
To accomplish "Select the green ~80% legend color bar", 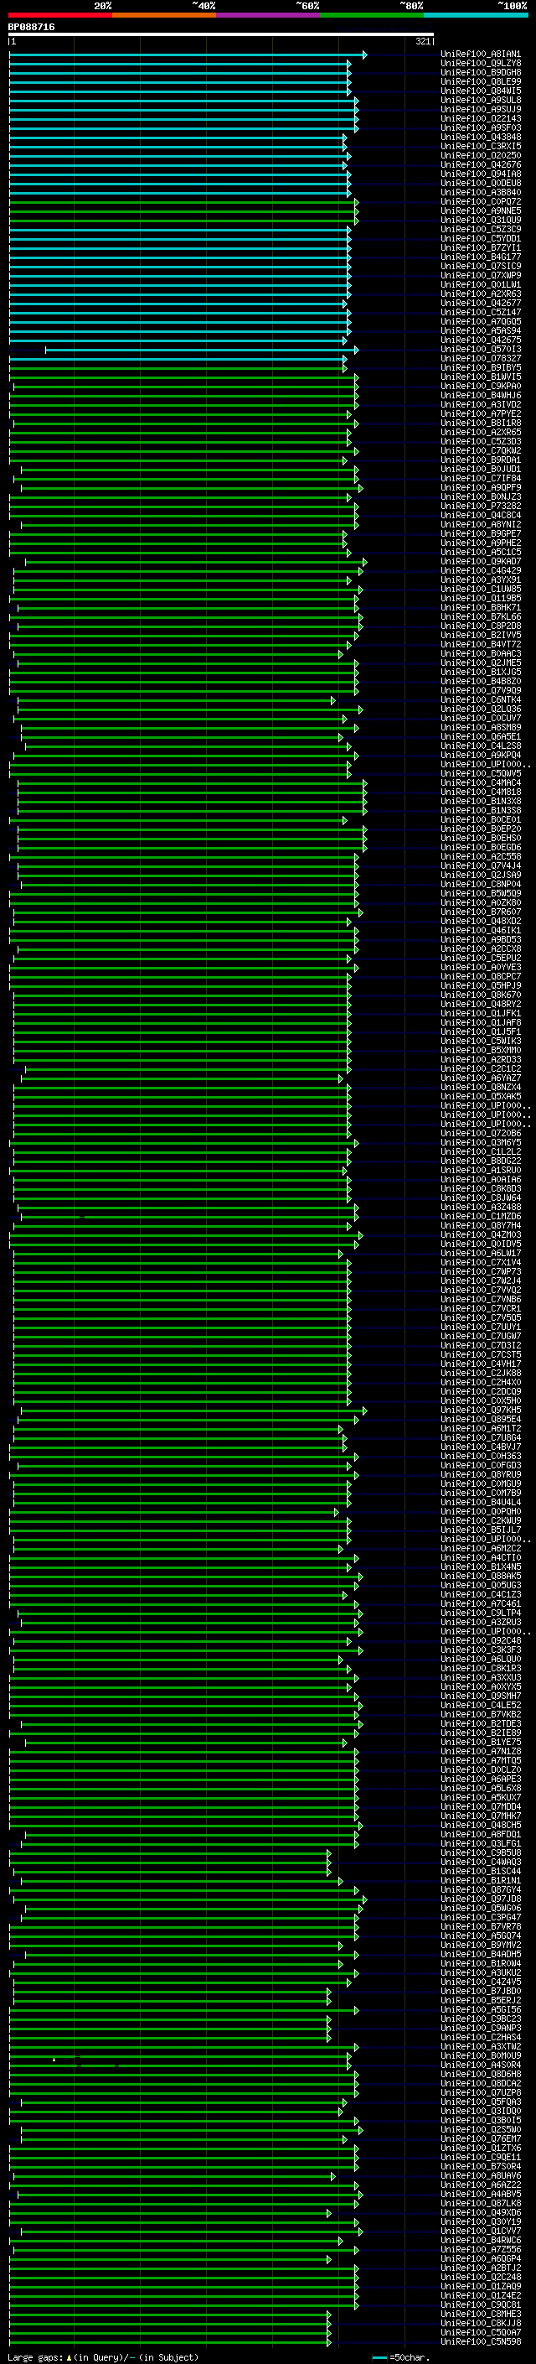I will click(x=371, y=15).
